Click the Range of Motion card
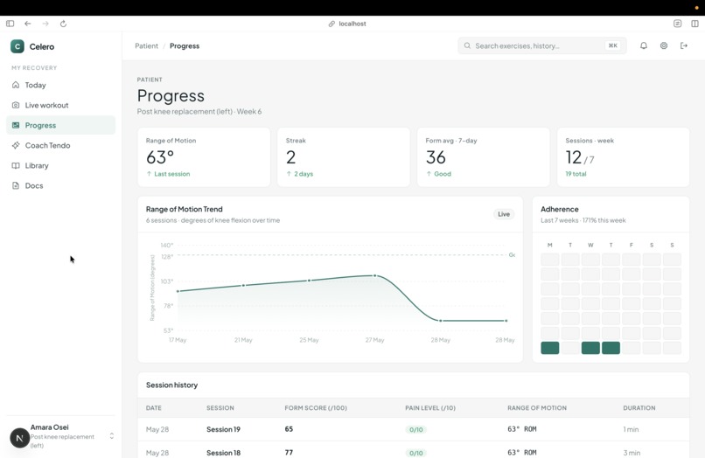Image resolution: width=705 pixels, height=458 pixels. click(204, 156)
